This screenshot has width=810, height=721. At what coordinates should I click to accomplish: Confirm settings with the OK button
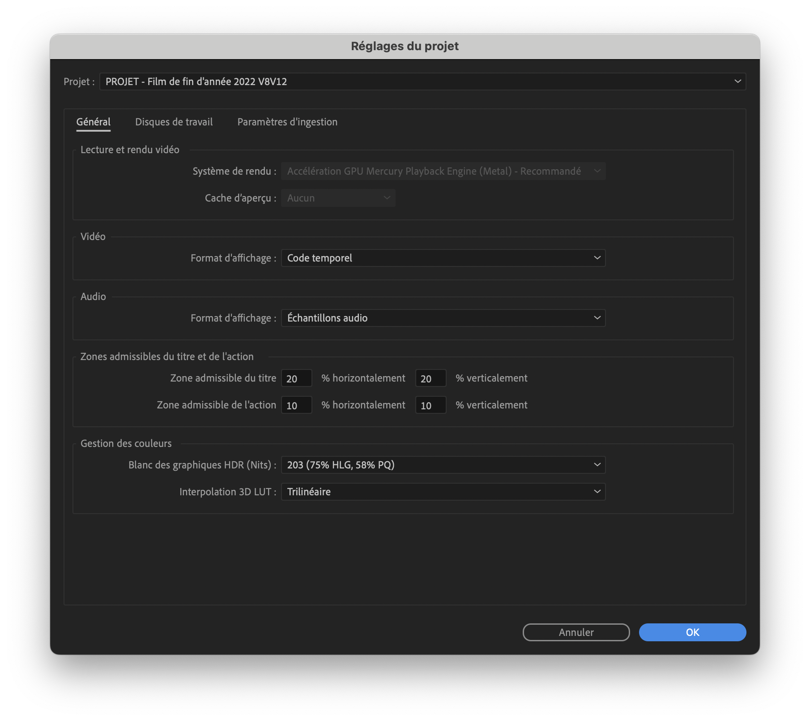[692, 632]
